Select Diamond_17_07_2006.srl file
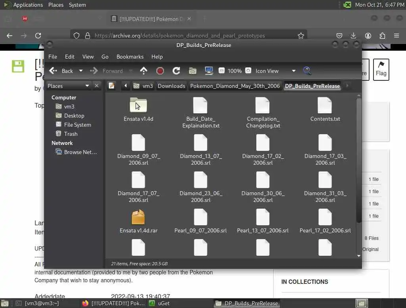406x308 pixels. (x=138, y=187)
